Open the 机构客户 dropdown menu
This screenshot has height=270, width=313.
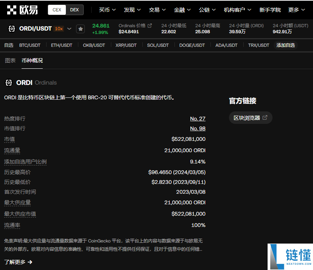coord(237,10)
